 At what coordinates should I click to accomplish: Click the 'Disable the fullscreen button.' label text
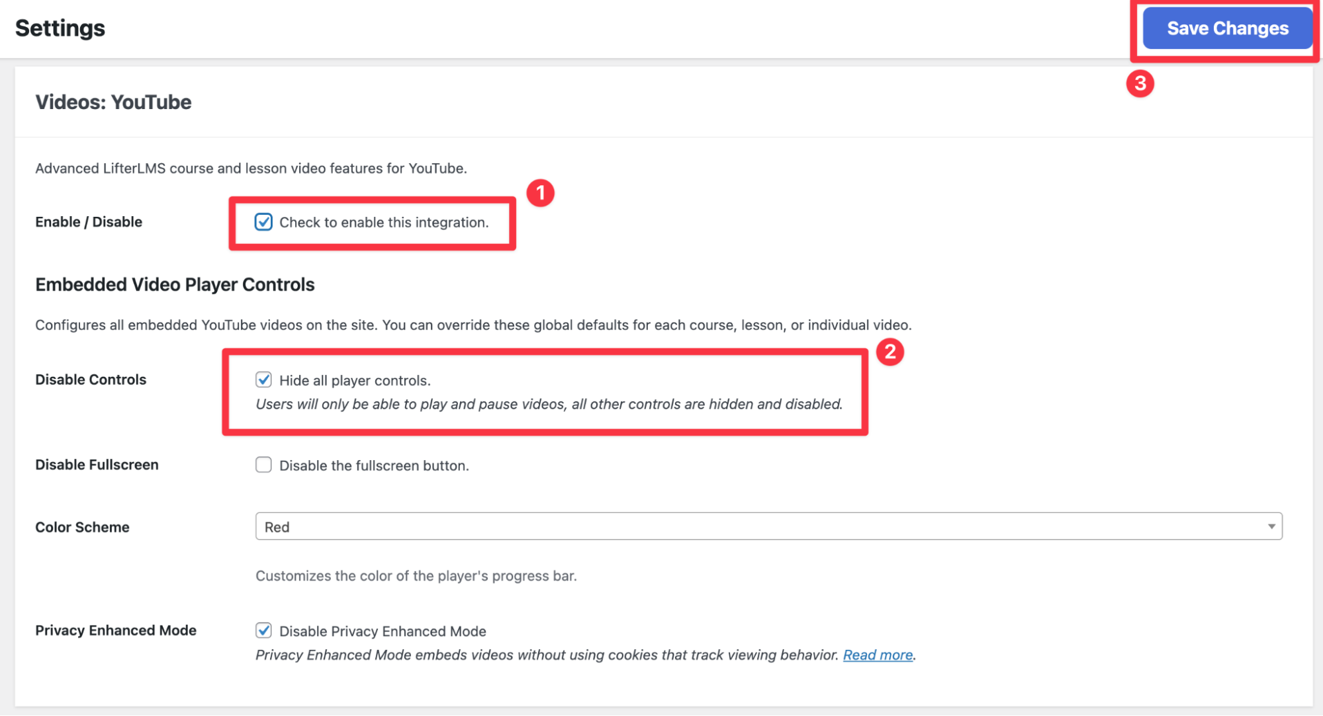point(374,465)
